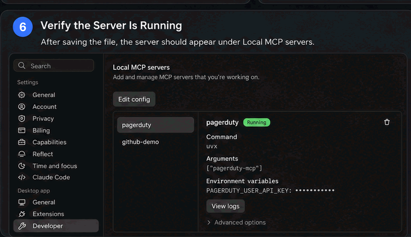The width and height of the screenshot is (411, 237).
Task: Click the ["pagerduty-mcp"] arguments text
Action: 234,168
